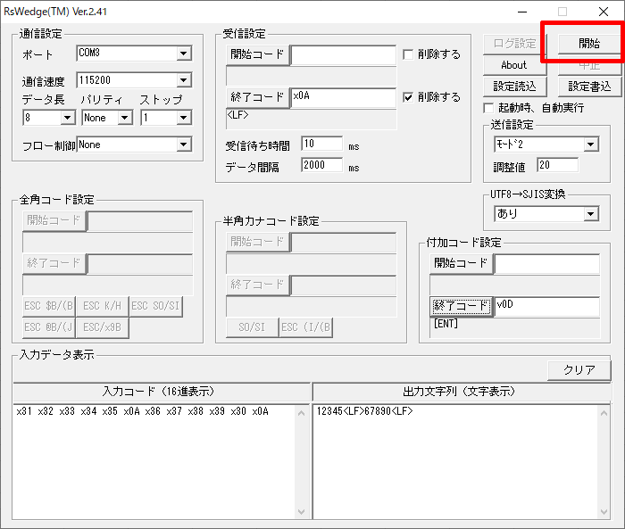Click the データ間隔 2000 field

322,165
